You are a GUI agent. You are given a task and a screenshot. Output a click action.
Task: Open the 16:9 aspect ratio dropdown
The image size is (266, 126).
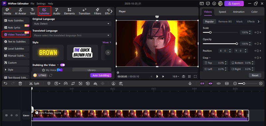(176, 77)
